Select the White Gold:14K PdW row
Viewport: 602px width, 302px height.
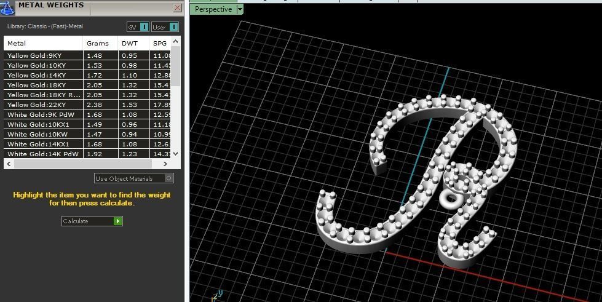pos(87,154)
